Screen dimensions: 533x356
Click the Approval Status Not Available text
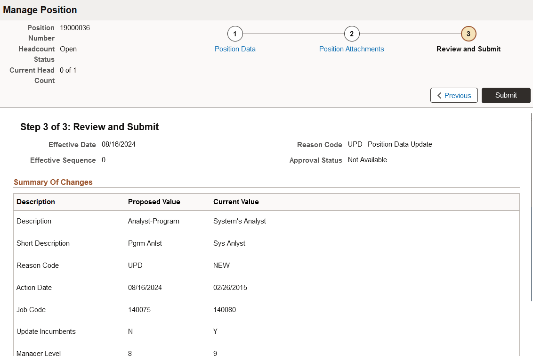pos(367,160)
